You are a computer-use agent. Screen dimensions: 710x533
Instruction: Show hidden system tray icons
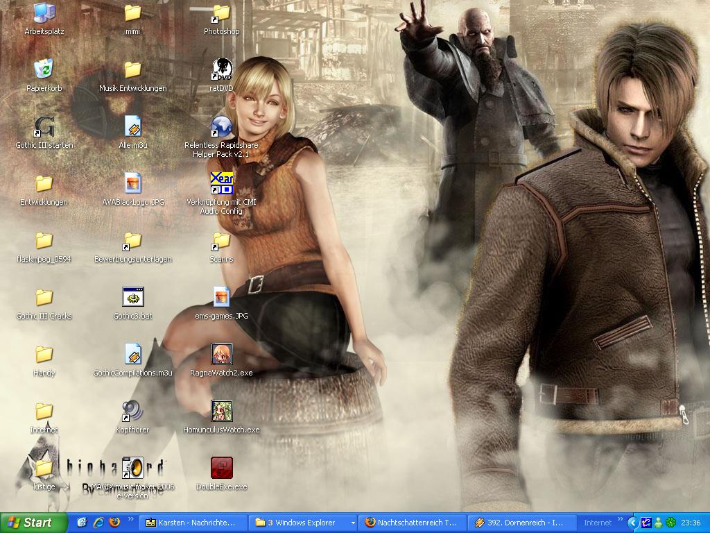632,523
